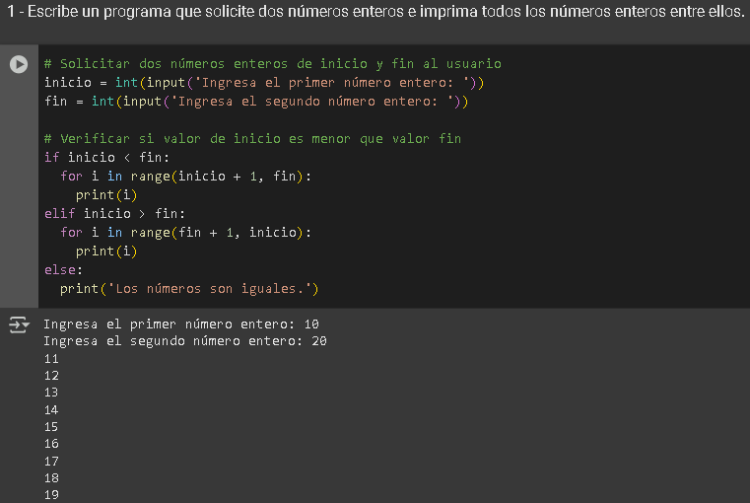
Task: Click print('Los números son iguales.') line
Action: (x=189, y=289)
